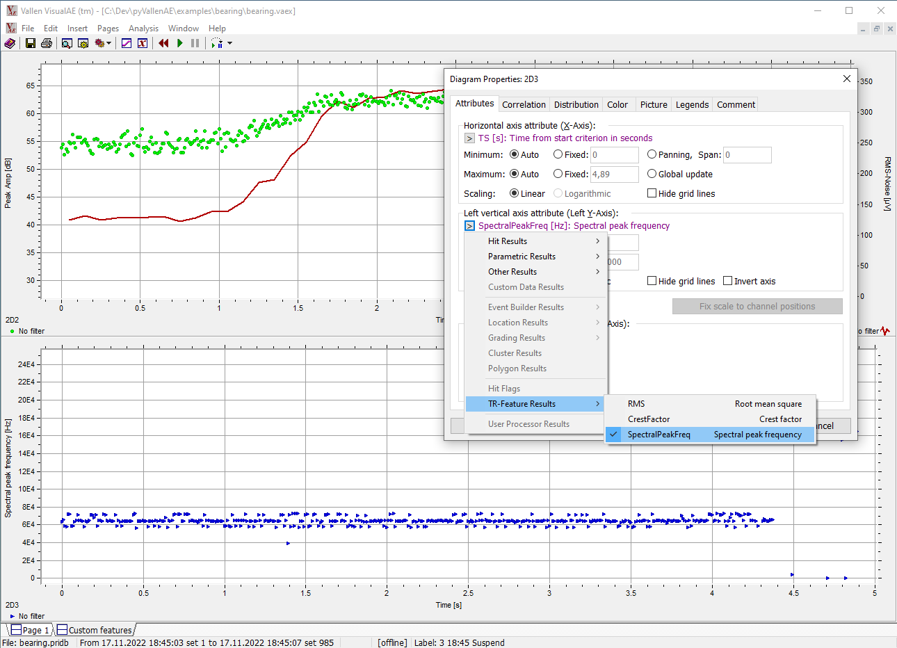Switch to the Correlation tab
The image size is (897, 648).
pyautogui.click(x=524, y=105)
